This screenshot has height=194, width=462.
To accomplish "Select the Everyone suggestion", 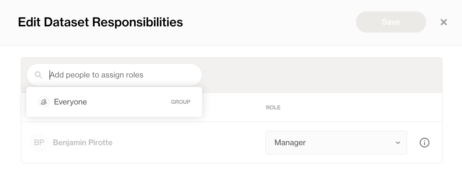I will (114, 102).
